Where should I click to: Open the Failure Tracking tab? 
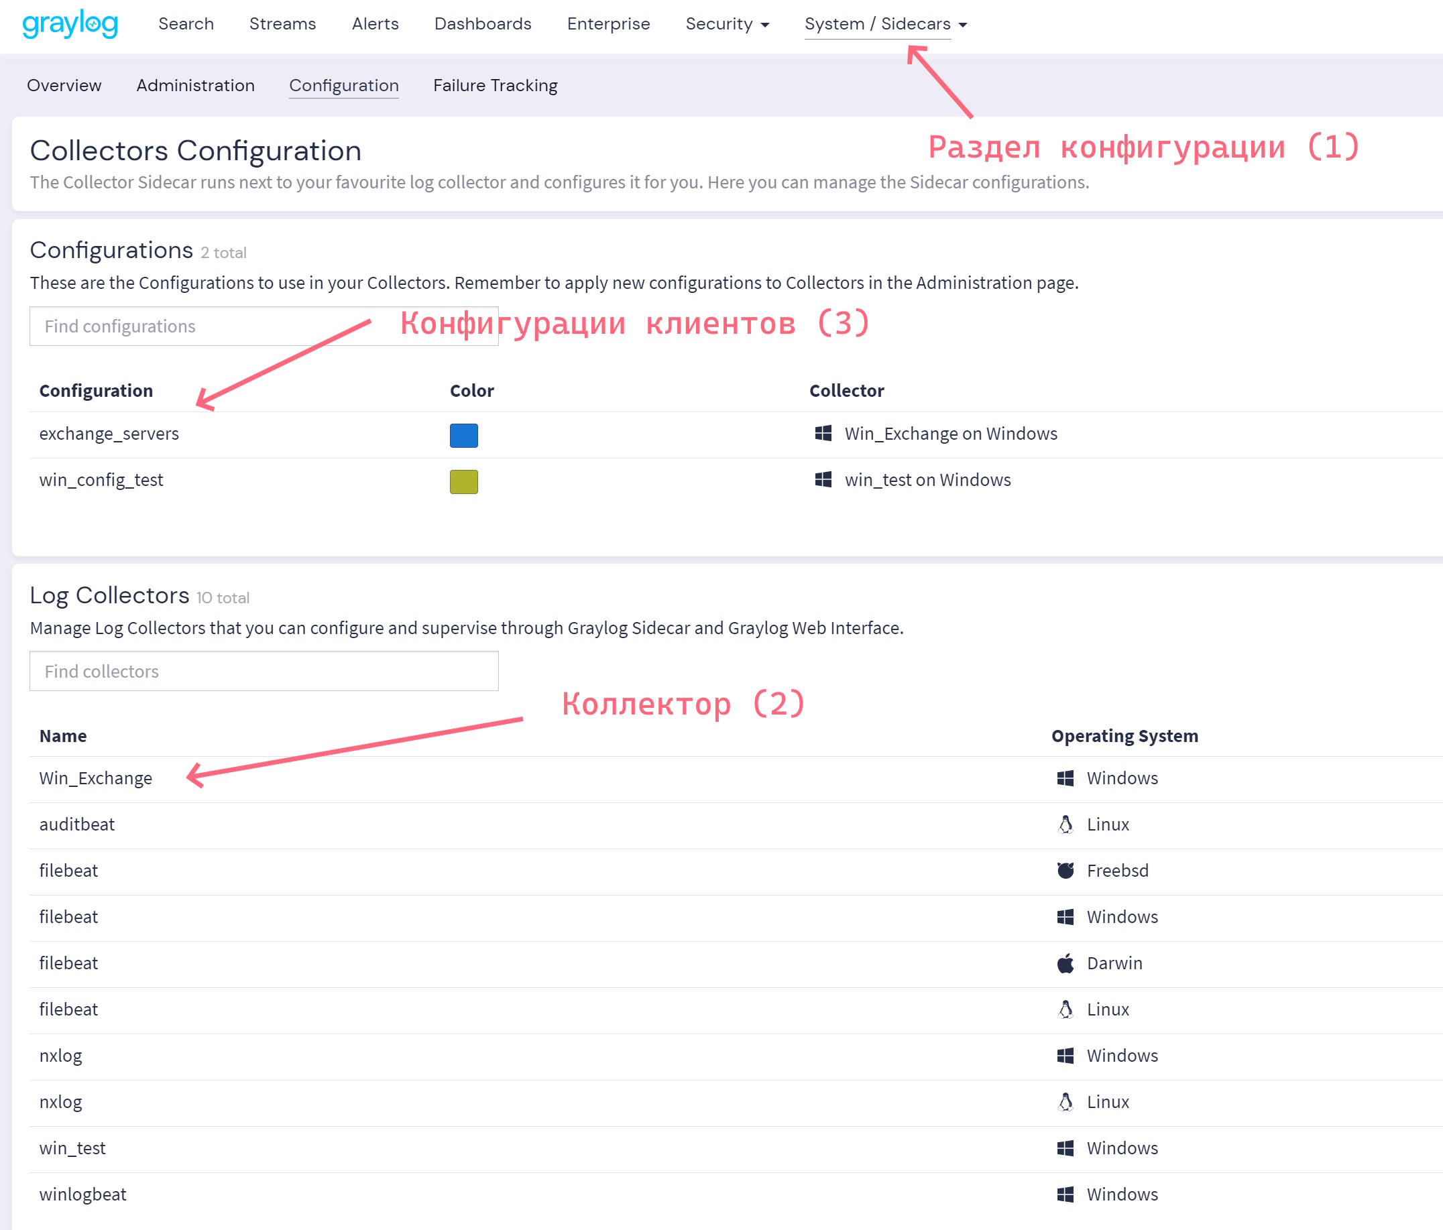point(495,86)
